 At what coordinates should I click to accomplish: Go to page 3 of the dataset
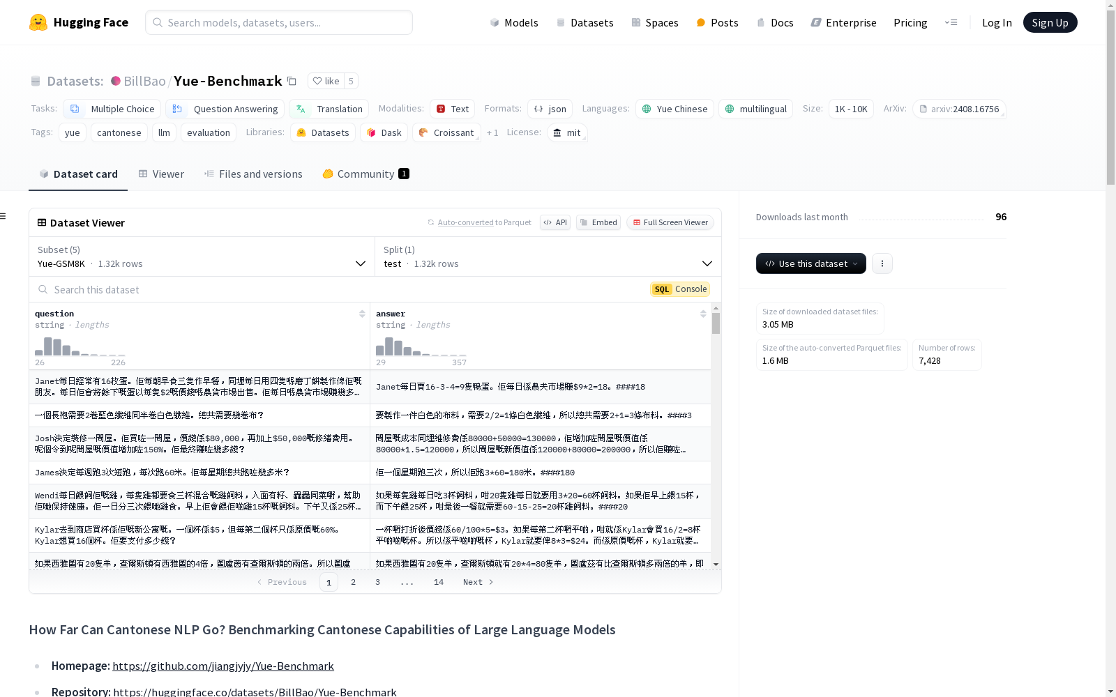coord(377,582)
